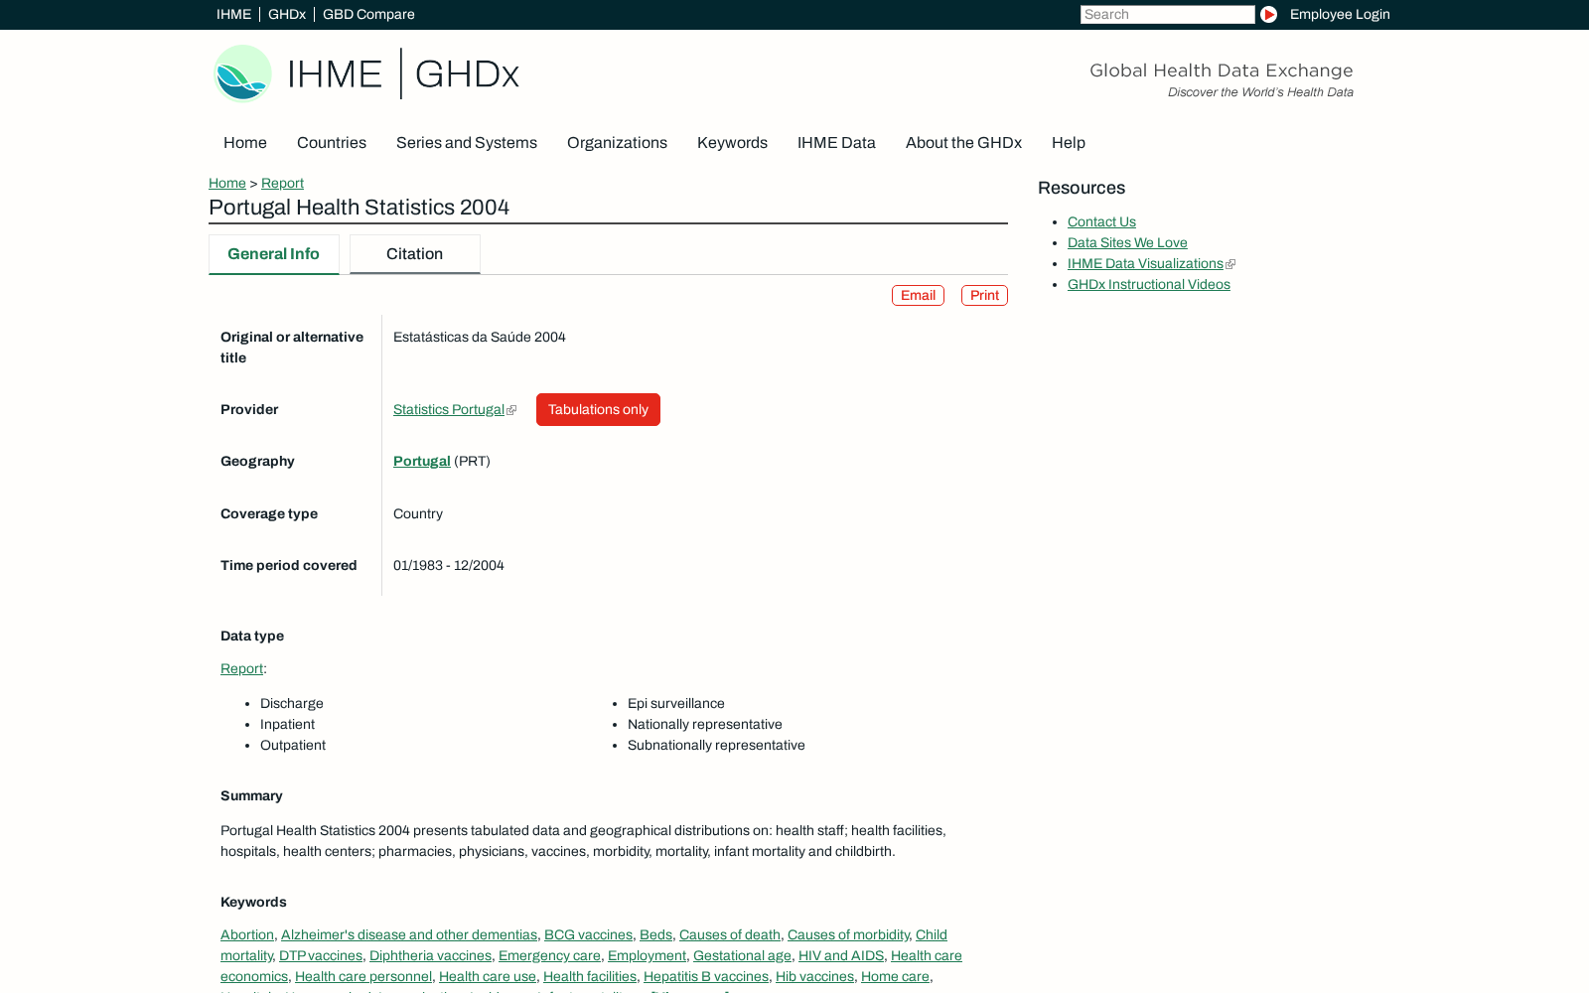Switch to the Citation tab

pos(415,254)
